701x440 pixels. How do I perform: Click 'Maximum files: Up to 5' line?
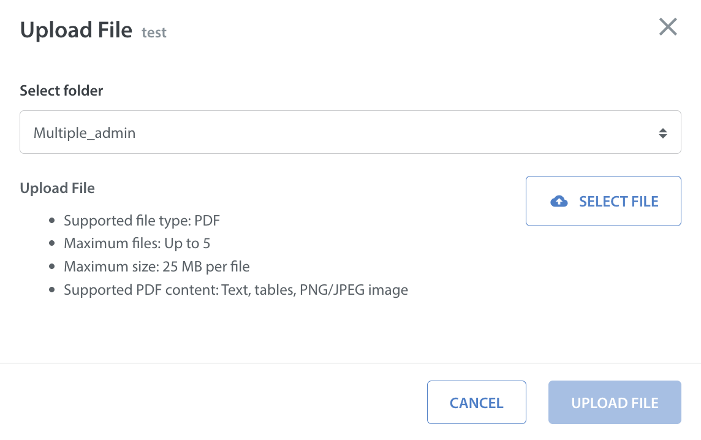click(137, 243)
